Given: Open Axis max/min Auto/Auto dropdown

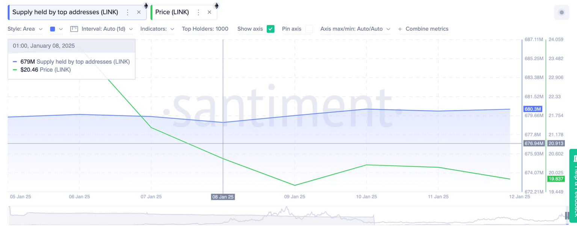Looking at the screenshot, I should [355, 29].
